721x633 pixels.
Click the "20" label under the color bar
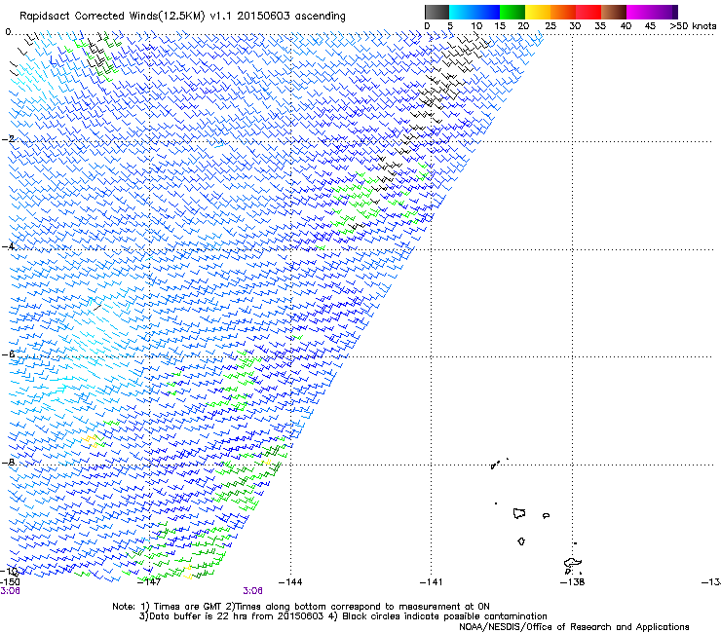click(523, 26)
